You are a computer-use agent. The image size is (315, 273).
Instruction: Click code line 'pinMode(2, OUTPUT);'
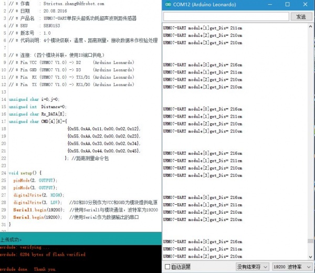click(x=35, y=181)
